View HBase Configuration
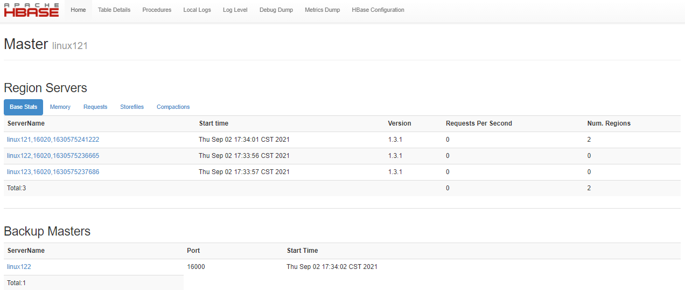The image size is (685, 290). point(378,10)
